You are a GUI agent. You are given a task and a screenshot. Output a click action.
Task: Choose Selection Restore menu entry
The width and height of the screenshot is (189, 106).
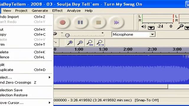click(x=26, y=95)
